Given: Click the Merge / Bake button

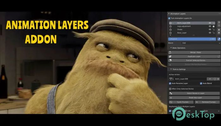Looking at the screenshot, I should point(194,53).
